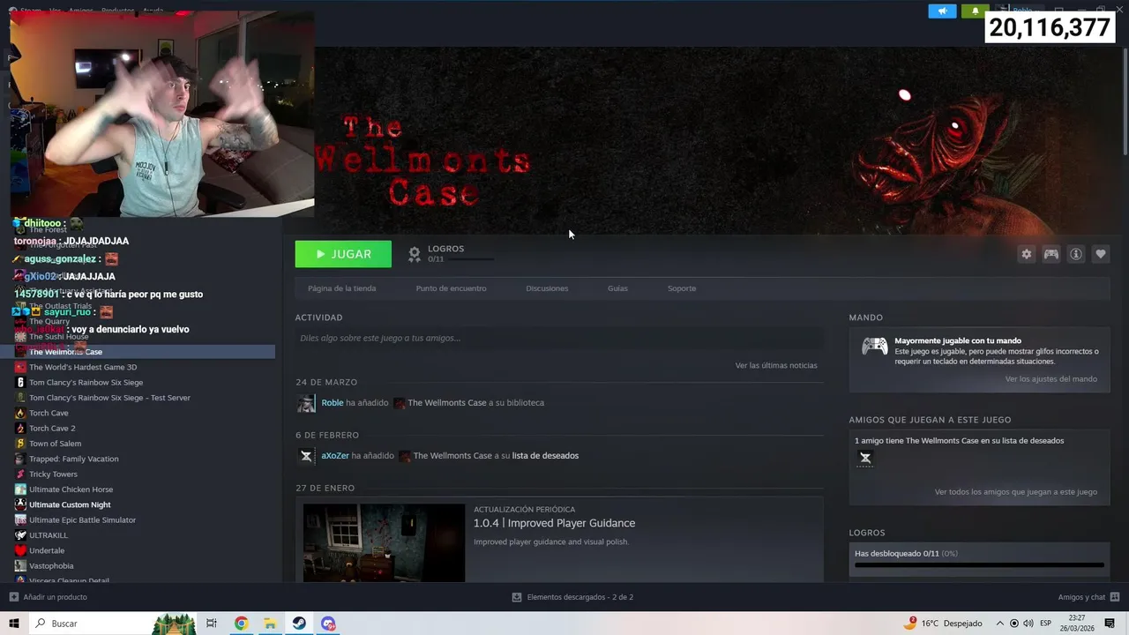The image size is (1129, 635).
Task: Click the ULTRAKILL game icon
Action: tap(20, 535)
